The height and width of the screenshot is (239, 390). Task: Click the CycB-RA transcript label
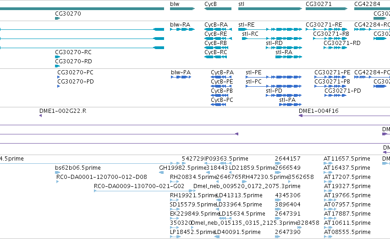[x=216, y=25]
